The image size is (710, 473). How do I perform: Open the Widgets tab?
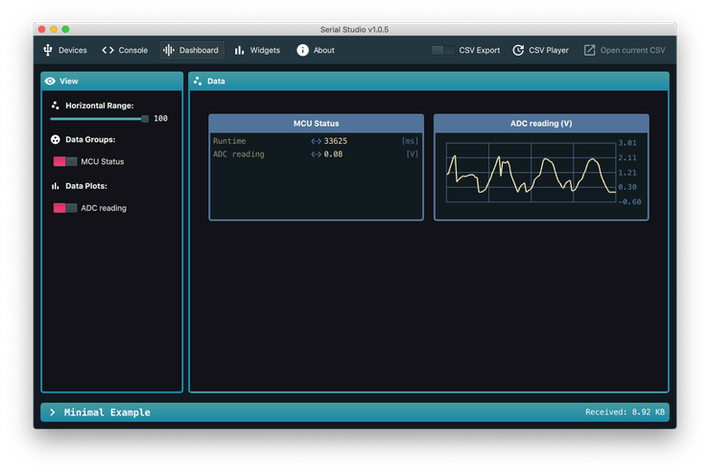(x=265, y=50)
